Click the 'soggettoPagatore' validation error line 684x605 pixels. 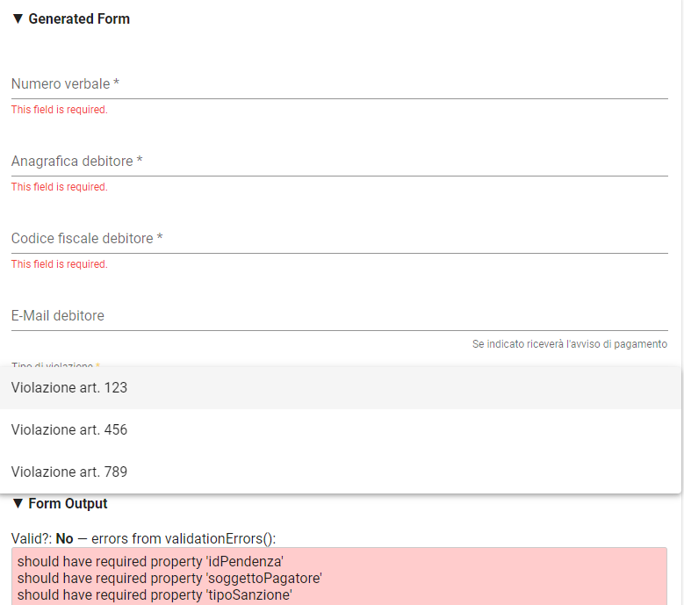point(169,579)
